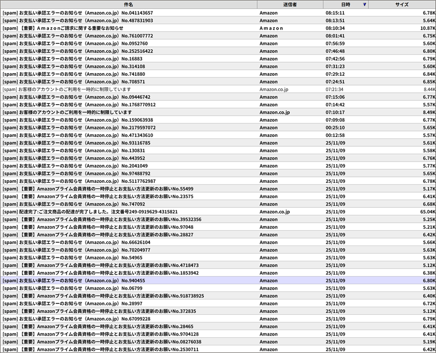Click the sort arrow in 日時 column header
436x353 pixels.
365,4
